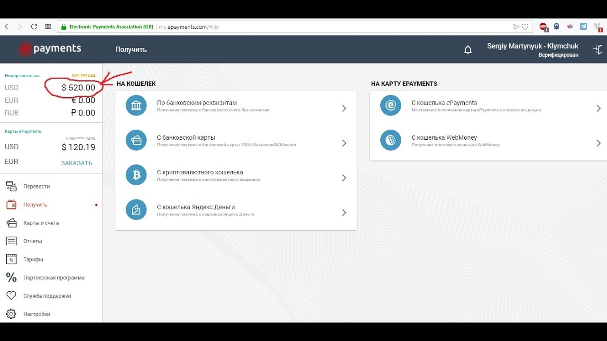Viewport: 607px width, 341px height.
Task: Open Служба поддержки section
Action: [x=47, y=296]
